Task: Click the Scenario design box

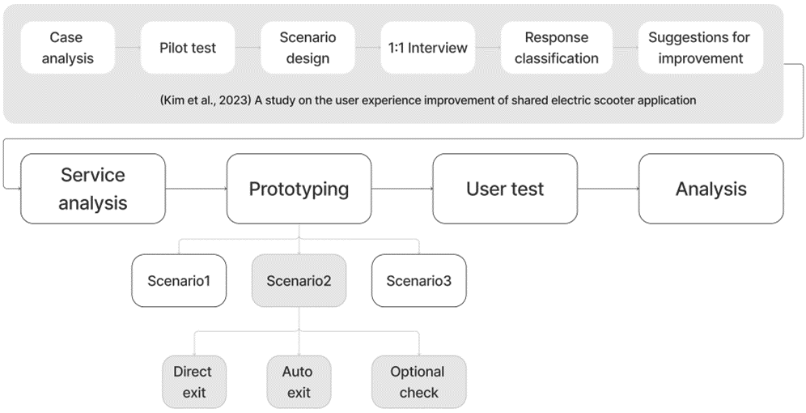Action: 308,48
